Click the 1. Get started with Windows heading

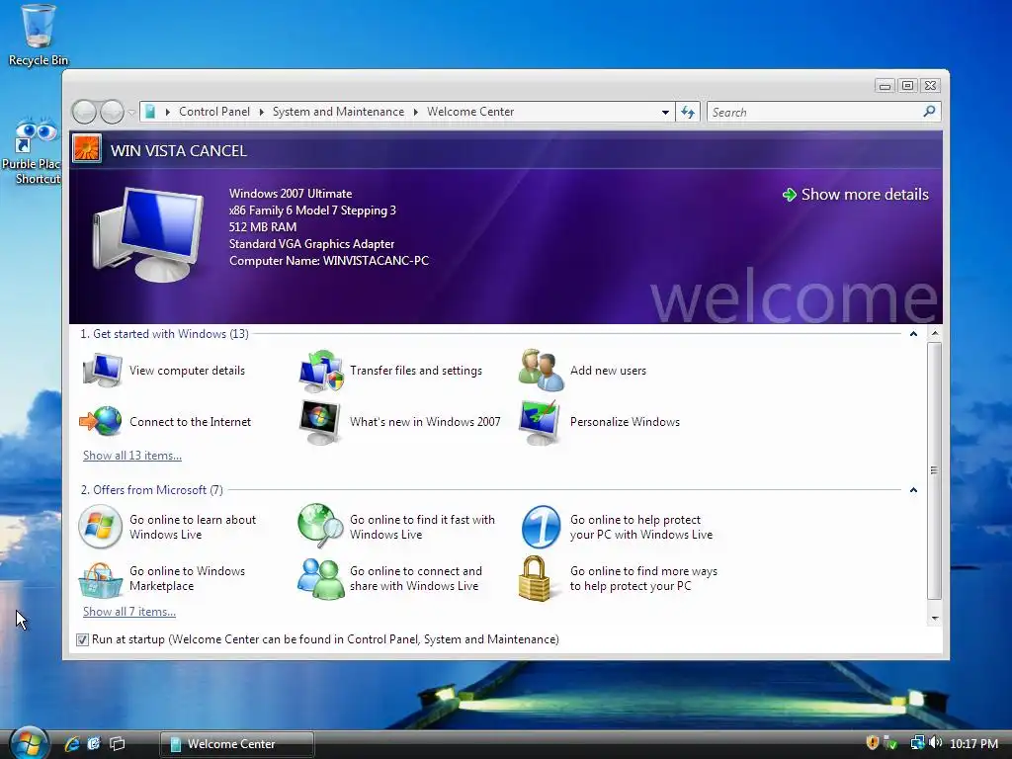(164, 334)
